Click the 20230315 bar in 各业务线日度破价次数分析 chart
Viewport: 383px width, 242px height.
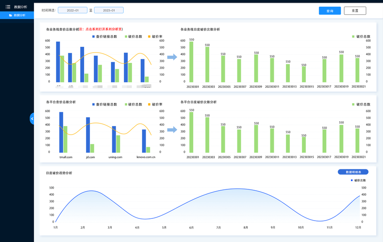pos(304,74)
